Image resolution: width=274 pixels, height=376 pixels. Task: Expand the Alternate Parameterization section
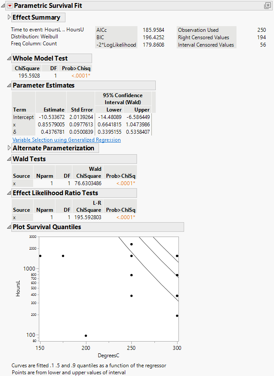coord(9,148)
